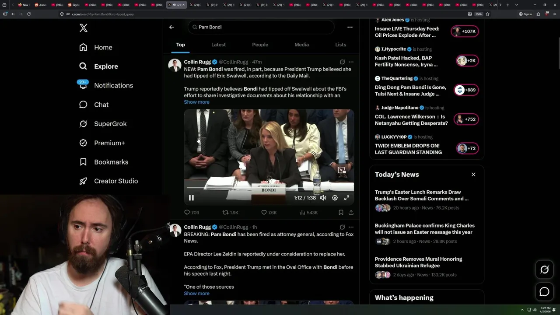This screenshot has width=560, height=315.
Task: Open Grok icon on 47m post
Action: click(x=342, y=62)
